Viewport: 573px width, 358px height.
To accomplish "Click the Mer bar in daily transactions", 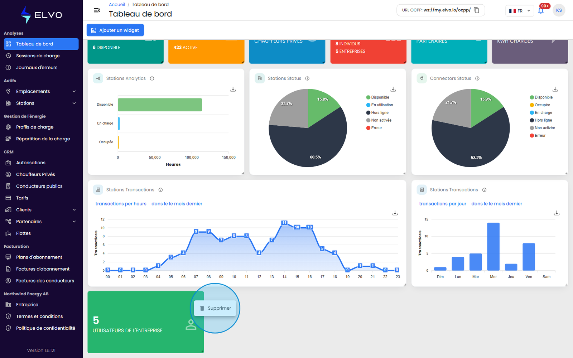I will [493, 247].
